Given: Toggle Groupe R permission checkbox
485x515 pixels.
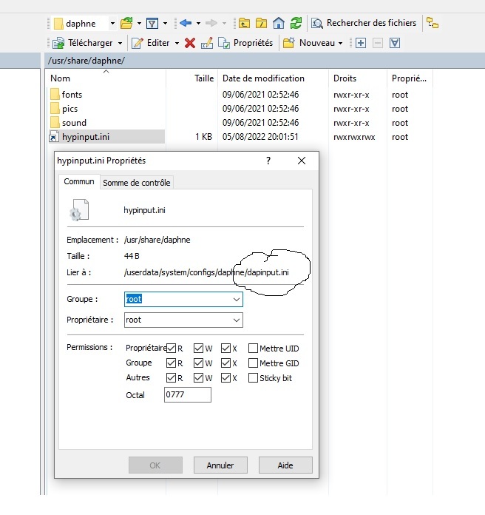Looking at the screenshot, I should pyautogui.click(x=171, y=363).
